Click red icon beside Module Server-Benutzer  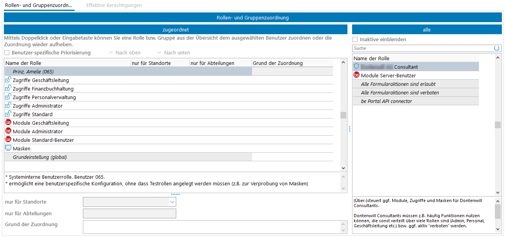click(356, 75)
